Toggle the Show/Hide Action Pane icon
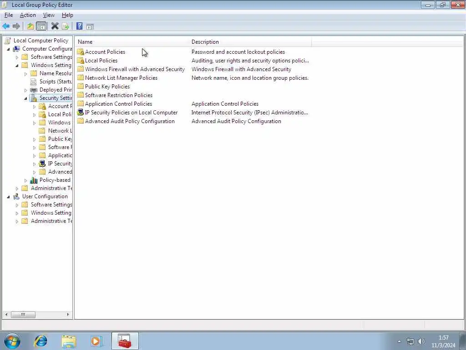 tap(90, 26)
